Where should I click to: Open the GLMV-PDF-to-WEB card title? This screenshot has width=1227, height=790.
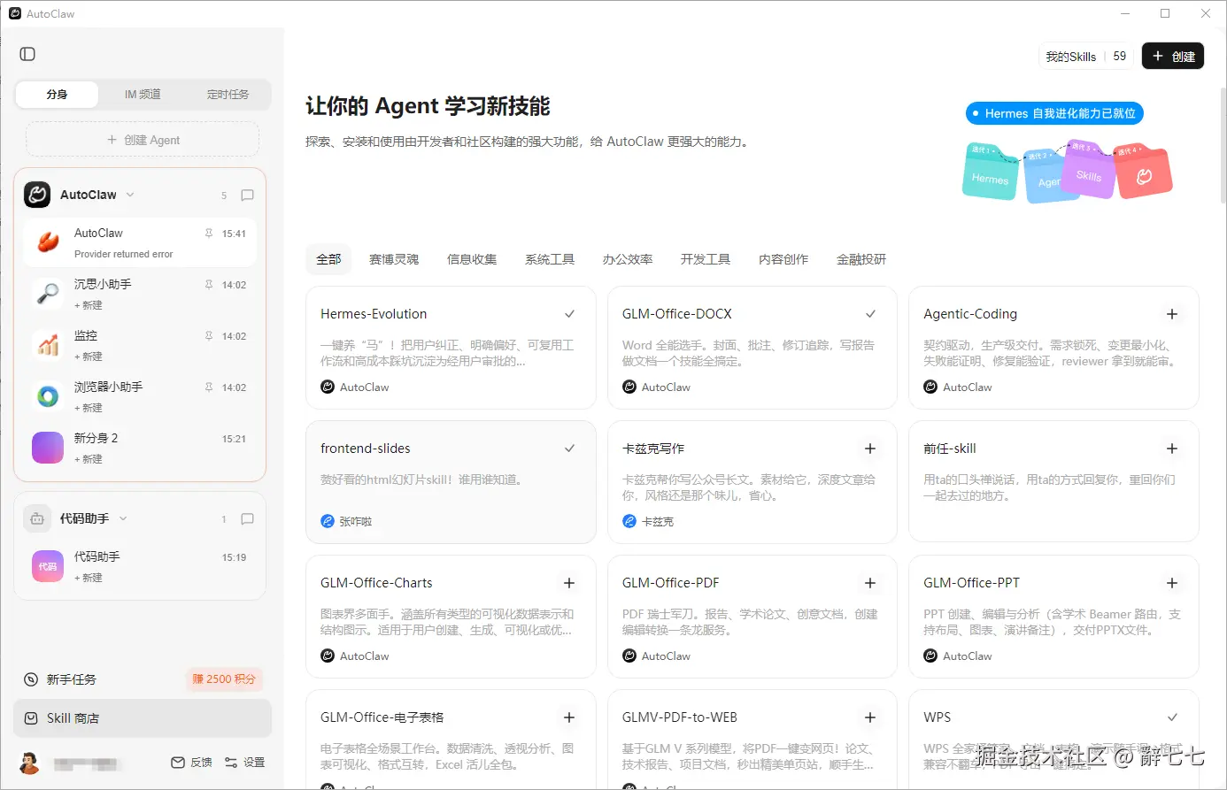(680, 717)
